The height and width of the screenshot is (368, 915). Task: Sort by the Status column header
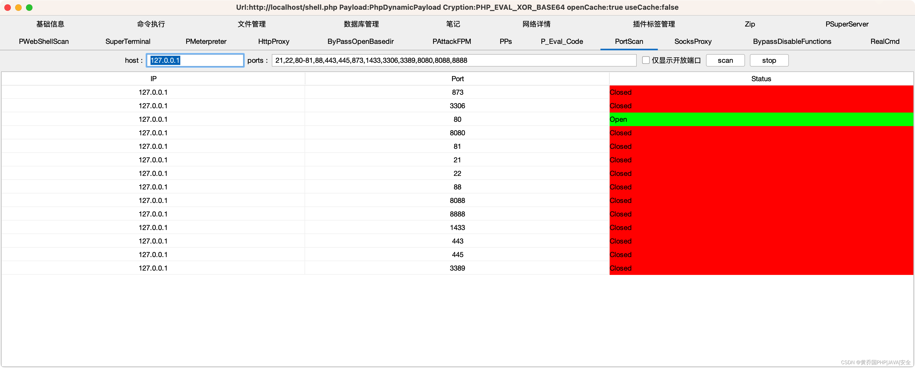pyautogui.click(x=761, y=79)
